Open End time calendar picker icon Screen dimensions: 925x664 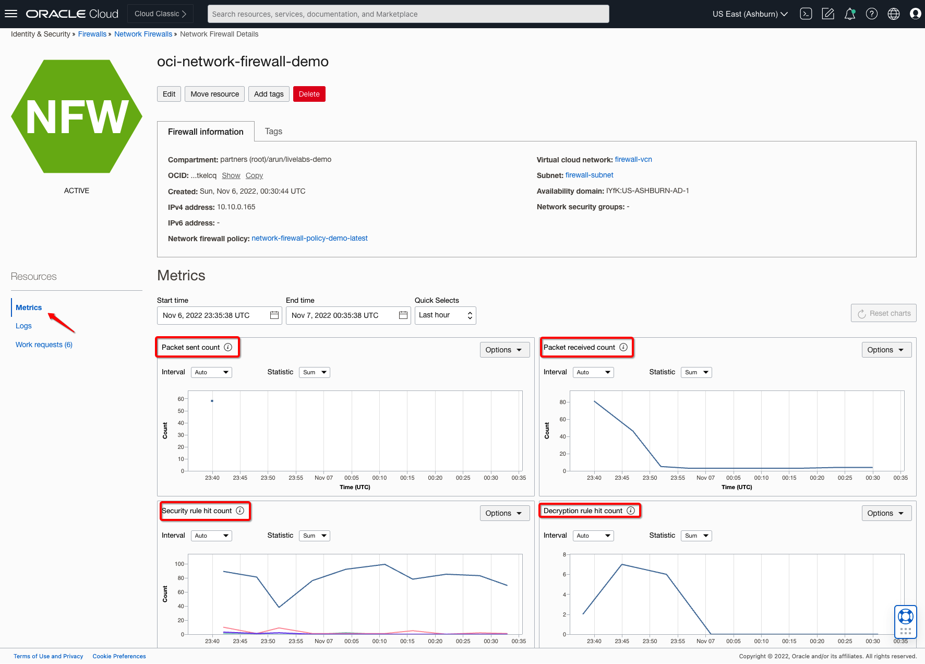[403, 315]
